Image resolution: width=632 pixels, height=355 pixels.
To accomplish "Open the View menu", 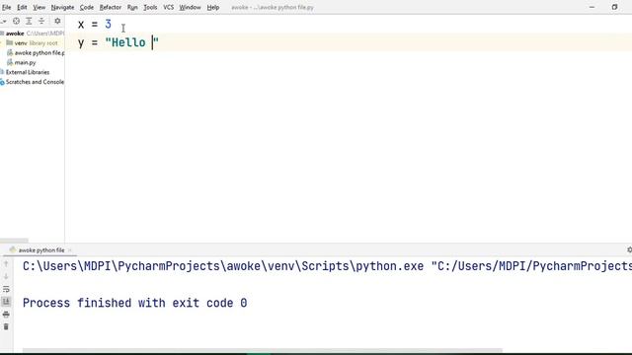I will pos(39,7).
